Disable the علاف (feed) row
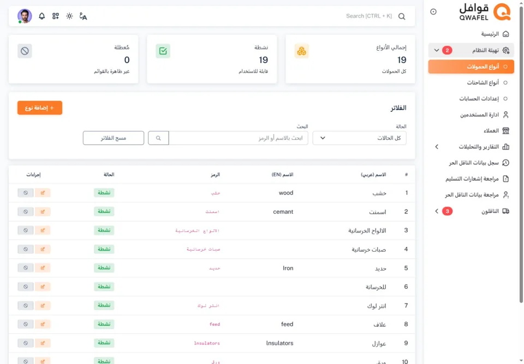 (26, 324)
